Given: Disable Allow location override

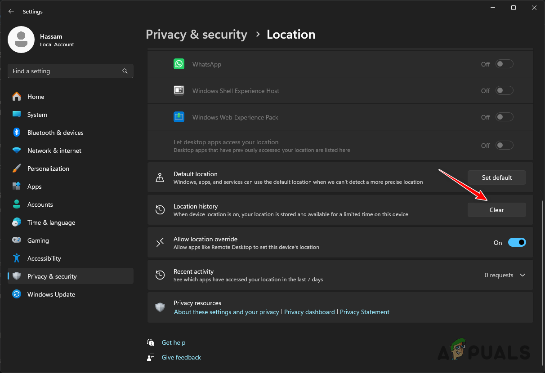Looking at the screenshot, I should click(517, 242).
